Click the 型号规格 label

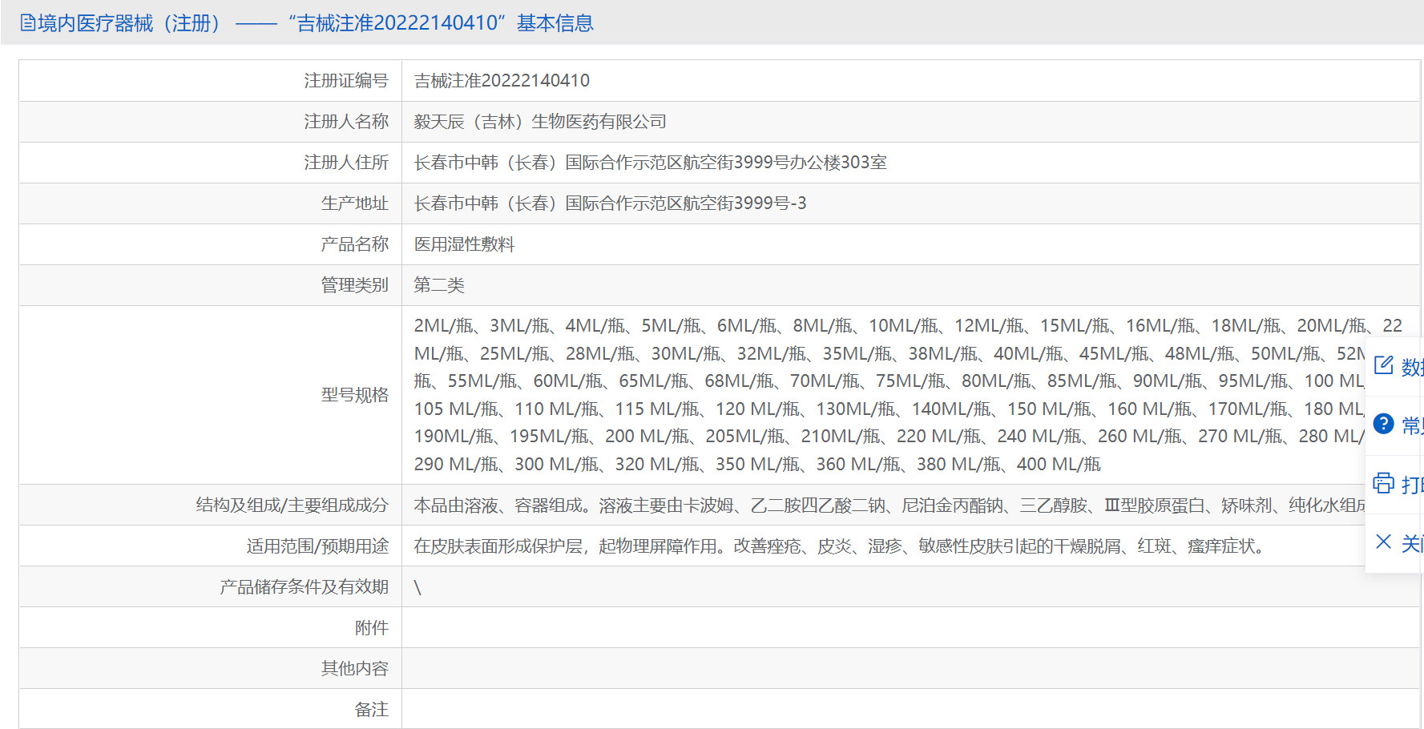tap(355, 395)
